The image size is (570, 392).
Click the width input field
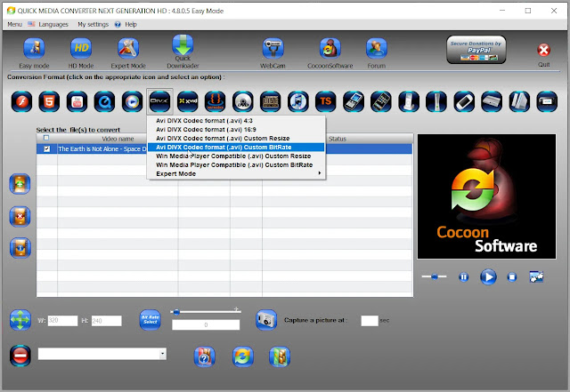[62, 321]
